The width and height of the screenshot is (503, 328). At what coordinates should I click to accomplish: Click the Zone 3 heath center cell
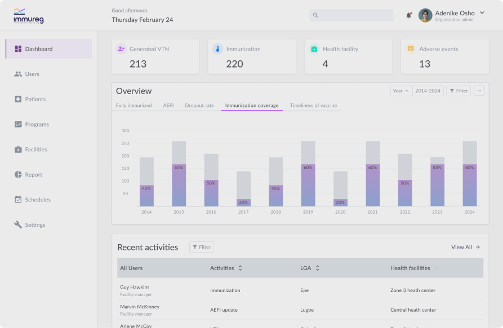[413, 290]
